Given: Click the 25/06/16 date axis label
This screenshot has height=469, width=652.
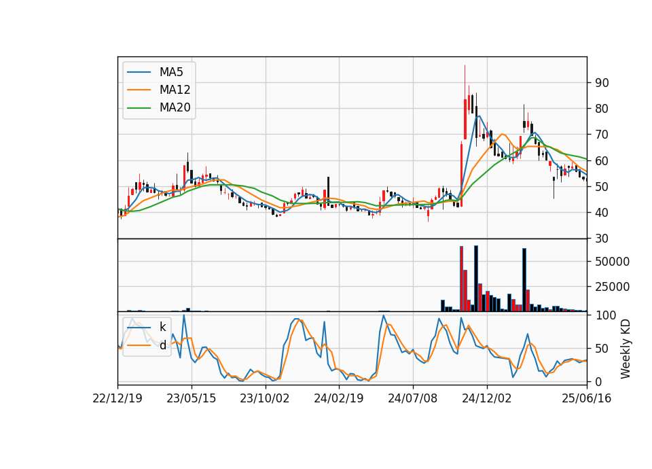Looking at the screenshot, I should 587,399.
